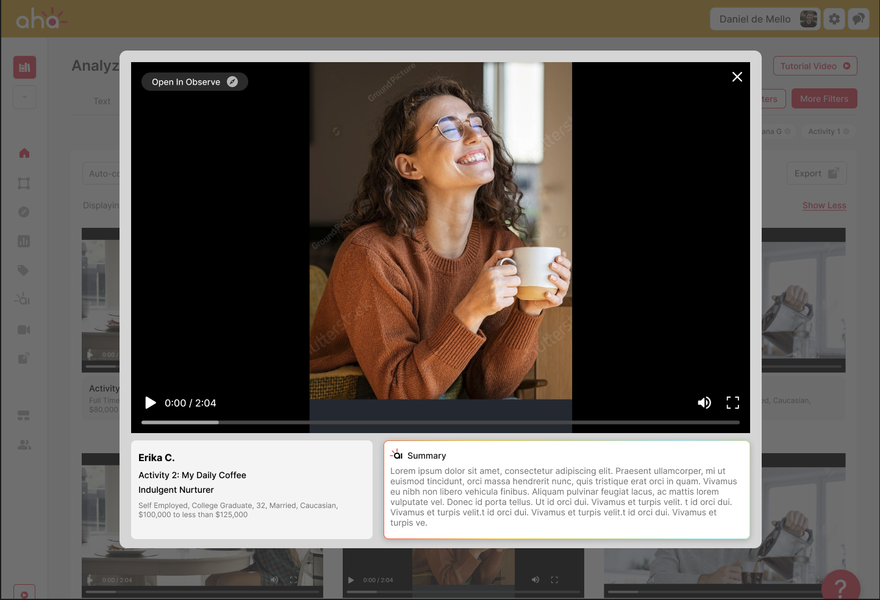This screenshot has width=880, height=600.
Task: Open the chat bubbles icon in header
Action: [x=859, y=19]
